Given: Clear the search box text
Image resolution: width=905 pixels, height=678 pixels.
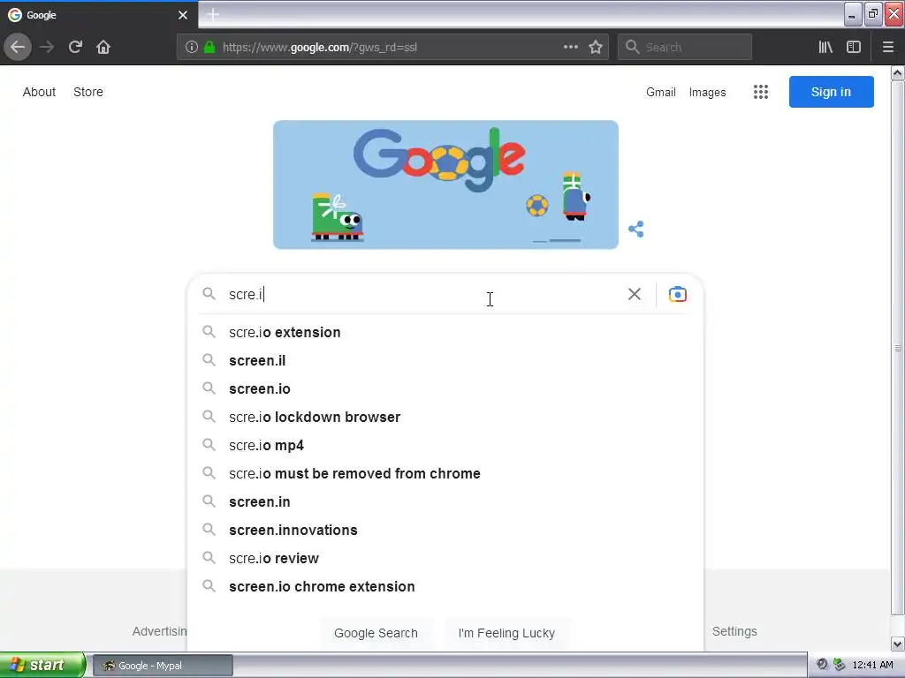Looking at the screenshot, I should pyautogui.click(x=635, y=294).
